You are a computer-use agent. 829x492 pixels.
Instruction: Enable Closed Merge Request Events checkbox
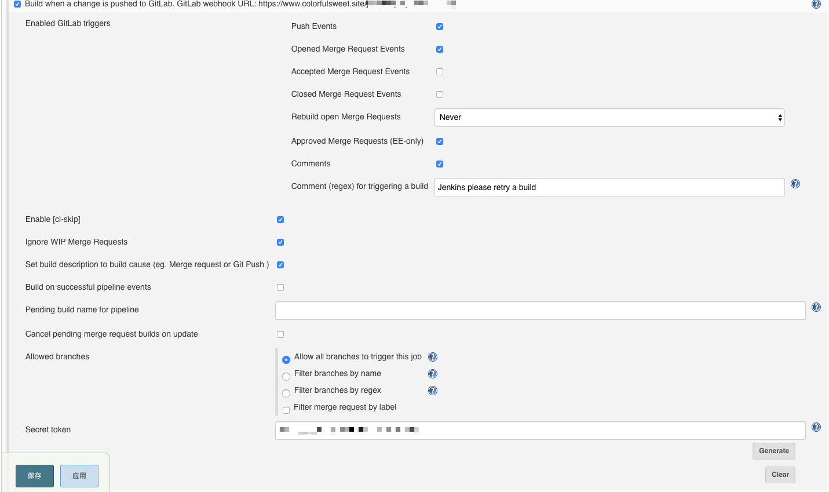coord(440,94)
